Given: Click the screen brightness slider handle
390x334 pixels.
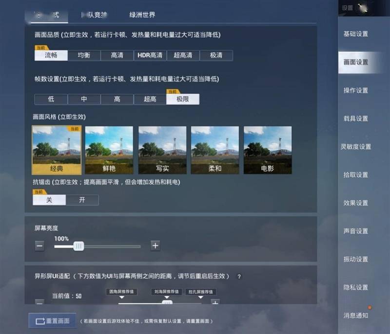Looking at the screenshot, I should click(78, 246).
